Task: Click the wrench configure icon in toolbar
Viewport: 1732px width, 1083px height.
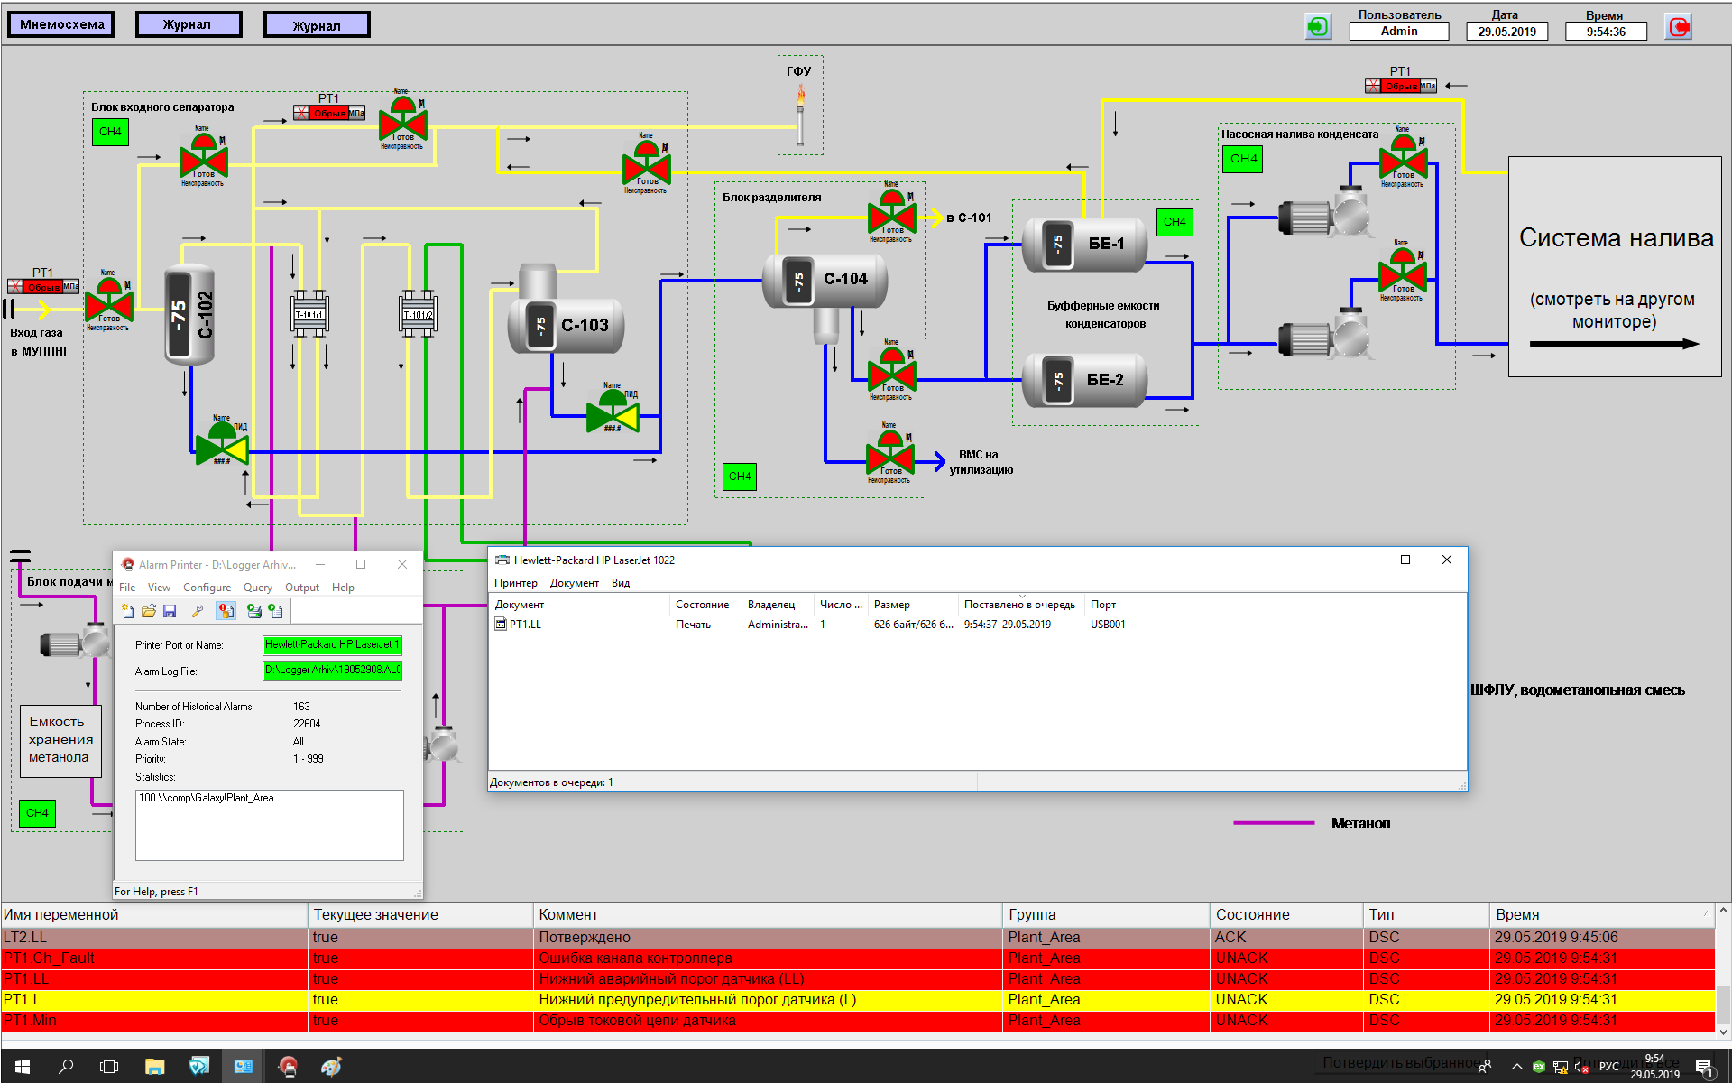Action: point(198,611)
